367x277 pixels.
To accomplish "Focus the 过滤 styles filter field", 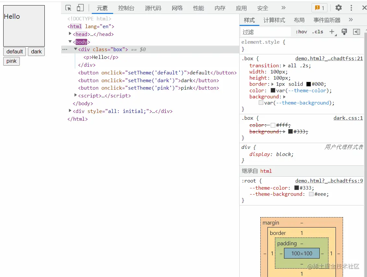I will (266, 32).
